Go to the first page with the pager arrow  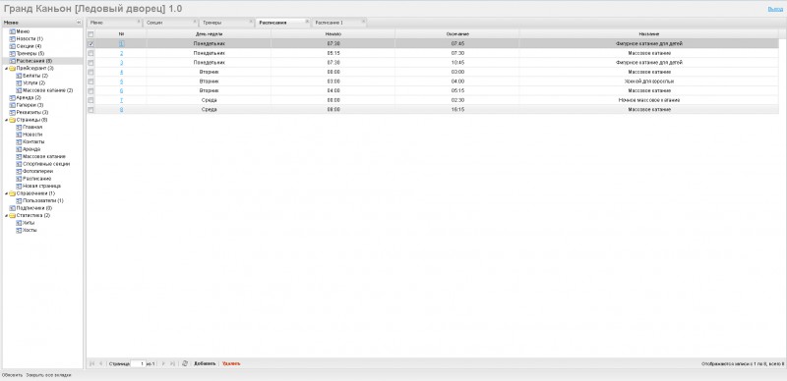pos(91,363)
